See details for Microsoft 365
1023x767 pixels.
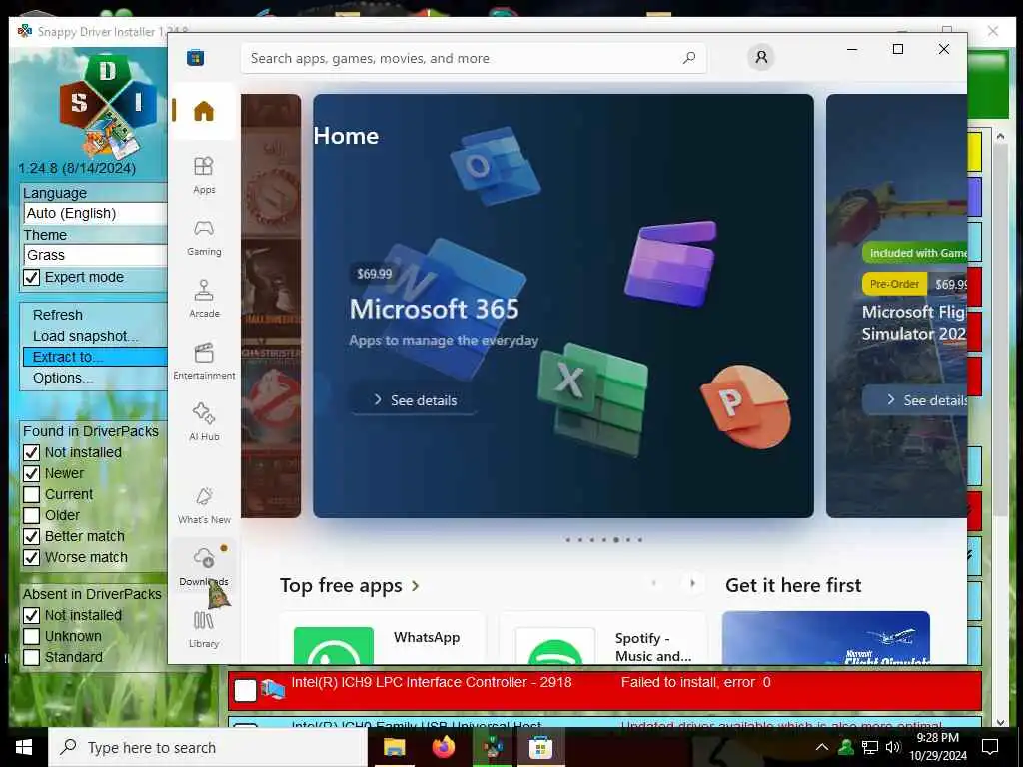(415, 400)
